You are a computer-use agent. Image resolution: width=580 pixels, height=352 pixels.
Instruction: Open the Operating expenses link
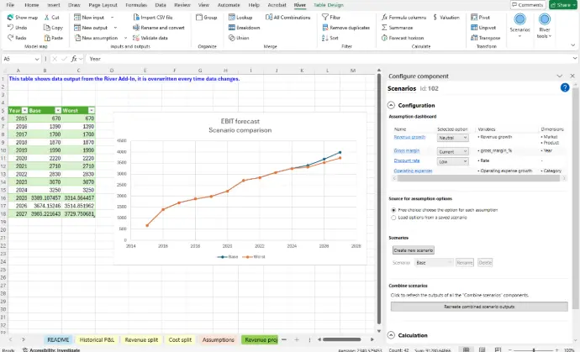[412, 171]
